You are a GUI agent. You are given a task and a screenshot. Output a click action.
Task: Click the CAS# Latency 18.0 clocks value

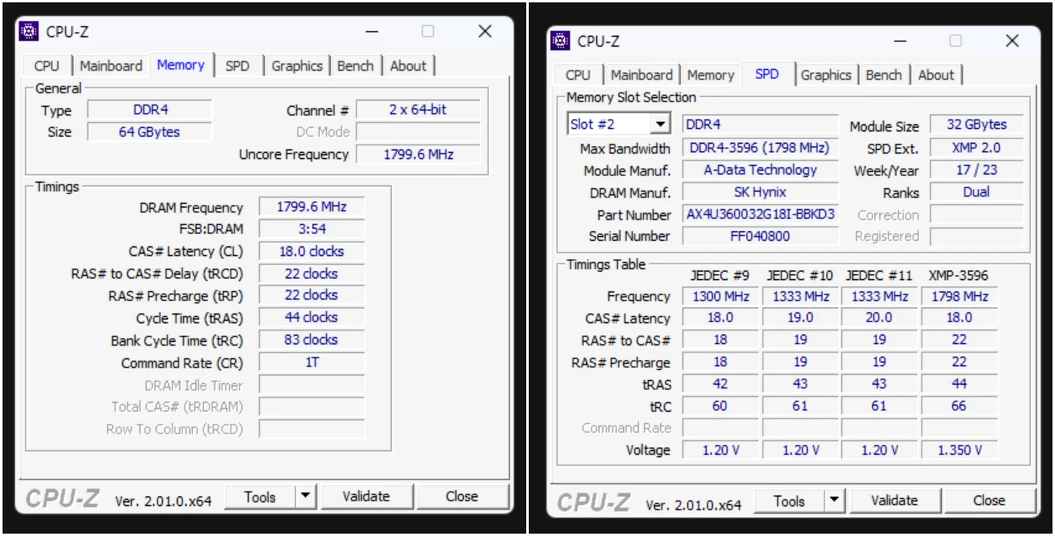coord(311,251)
